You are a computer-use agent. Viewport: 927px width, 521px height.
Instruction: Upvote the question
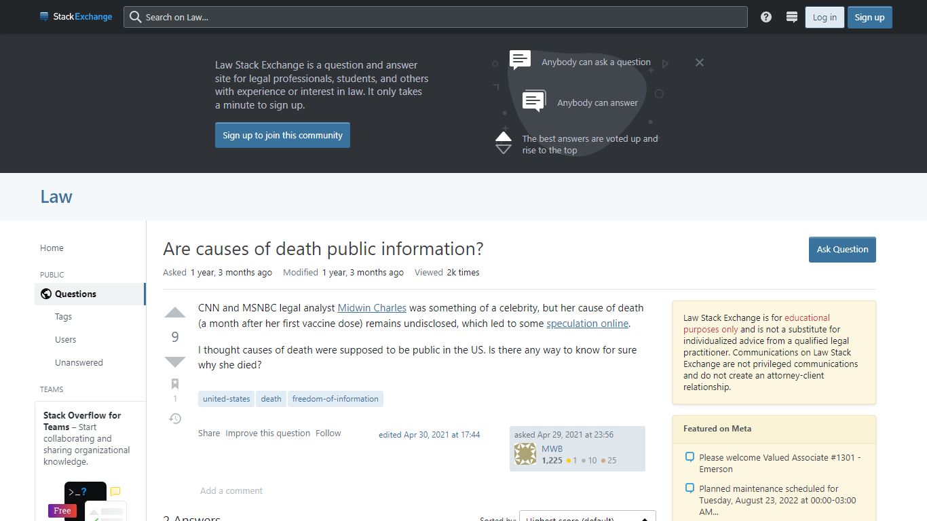tap(175, 313)
